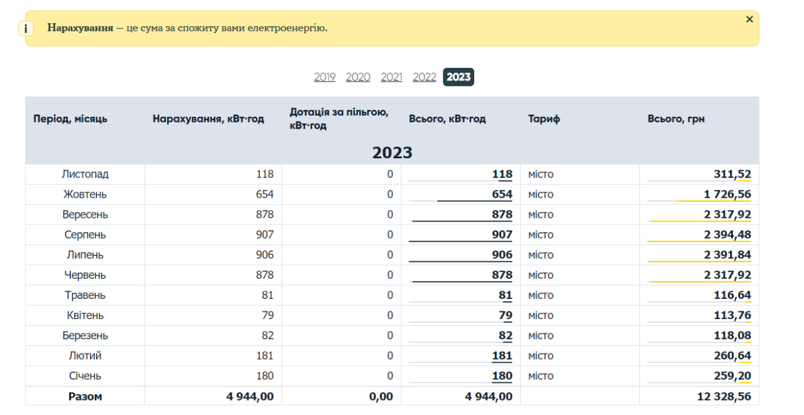Viewport: 804px width, 415px height.
Task: Click the 113,76 грн amount for Квітень
Action: pyautogui.click(x=732, y=315)
